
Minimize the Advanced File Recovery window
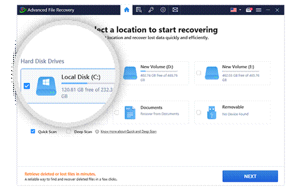(268, 10)
